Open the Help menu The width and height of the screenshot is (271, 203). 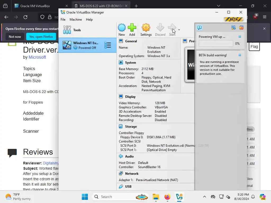(x=89, y=20)
